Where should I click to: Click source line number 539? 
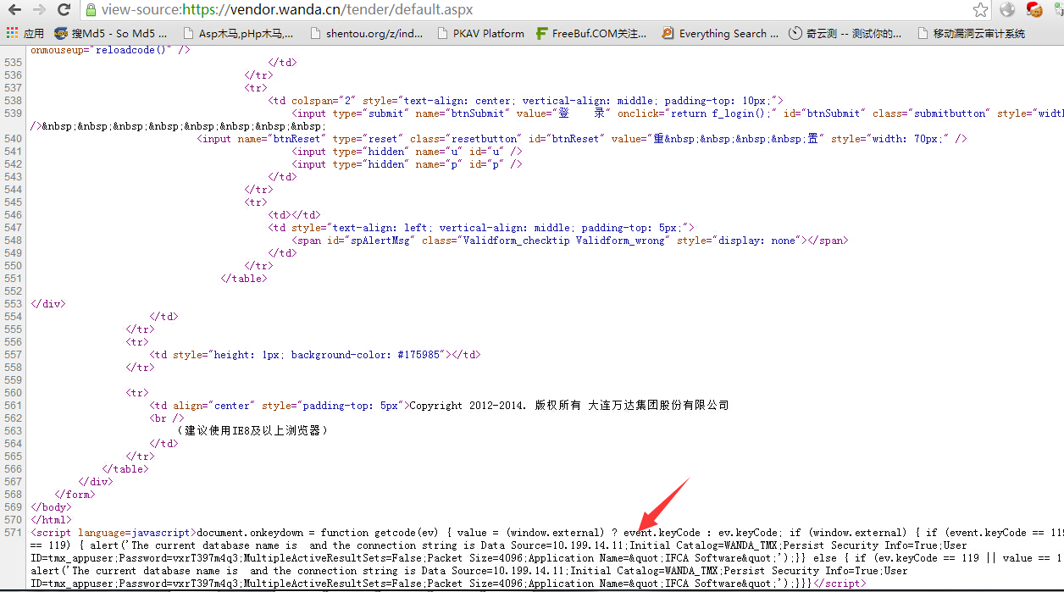pyautogui.click(x=14, y=113)
